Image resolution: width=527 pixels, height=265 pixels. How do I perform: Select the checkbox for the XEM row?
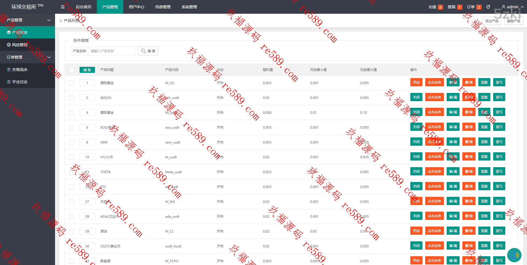coord(72,143)
